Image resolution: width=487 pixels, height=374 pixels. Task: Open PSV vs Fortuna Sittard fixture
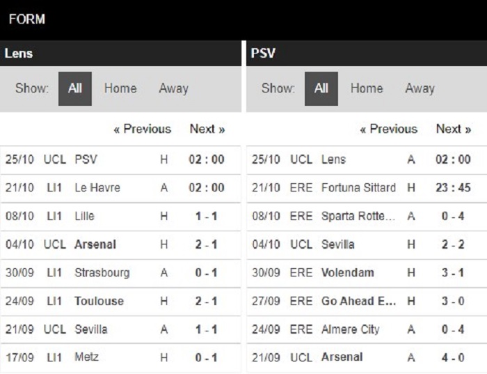367,188
